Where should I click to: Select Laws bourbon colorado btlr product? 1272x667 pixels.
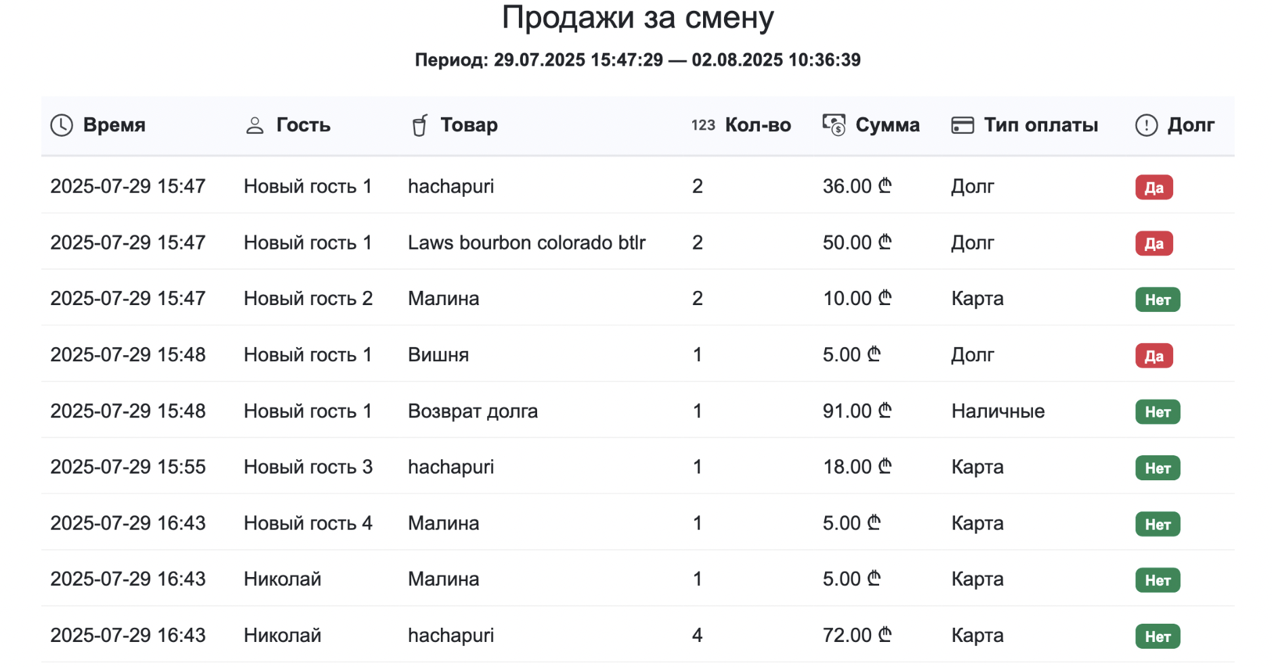(526, 242)
